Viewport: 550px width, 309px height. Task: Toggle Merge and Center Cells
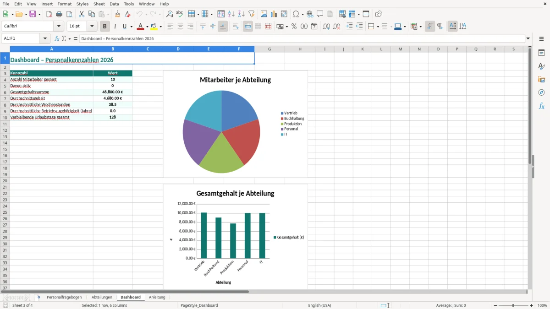click(248, 27)
